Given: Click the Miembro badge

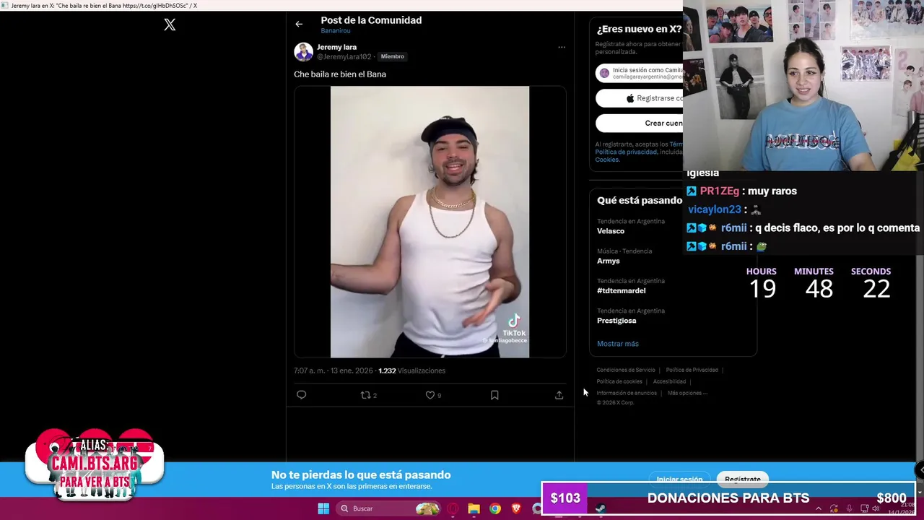Looking at the screenshot, I should click(x=393, y=56).
